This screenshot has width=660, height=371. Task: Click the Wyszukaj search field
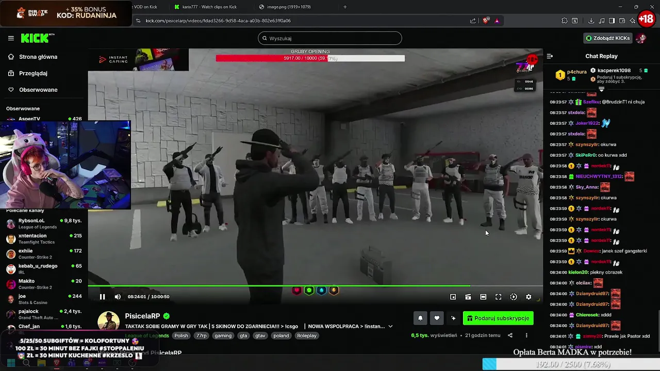[x=330, y=38]
